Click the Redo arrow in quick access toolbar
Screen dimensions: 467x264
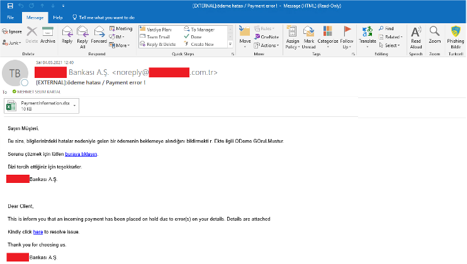pos(31,6)
